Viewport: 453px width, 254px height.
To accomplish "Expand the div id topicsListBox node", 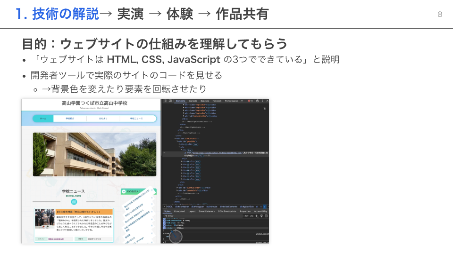I will coord(184,116).
